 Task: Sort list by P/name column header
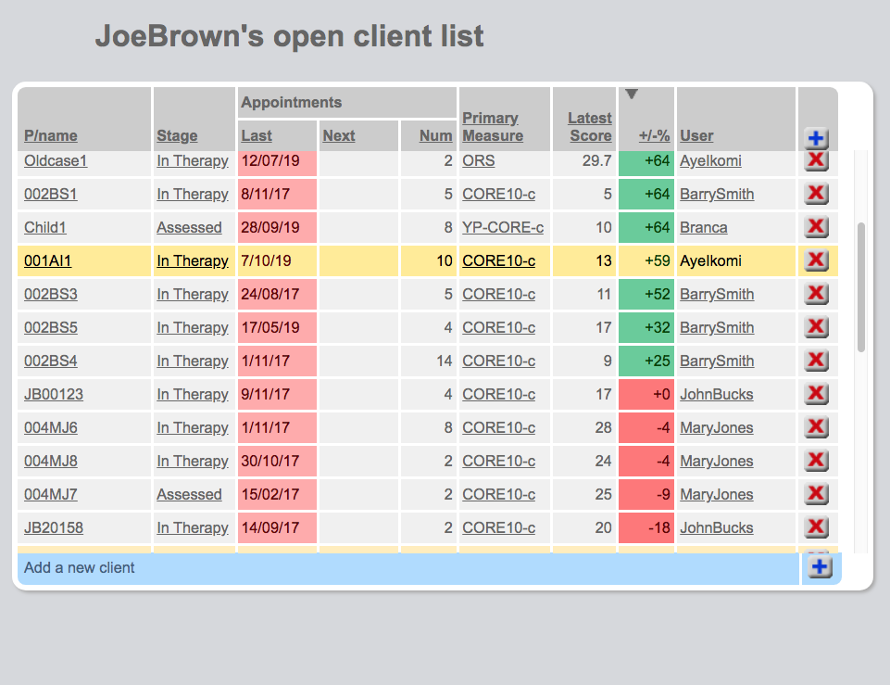pos(51,135)
